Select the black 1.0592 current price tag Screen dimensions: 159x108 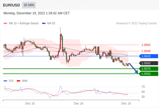click(x=148, y=63)
